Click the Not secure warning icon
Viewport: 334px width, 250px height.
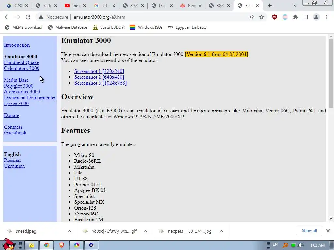[41, 17]
